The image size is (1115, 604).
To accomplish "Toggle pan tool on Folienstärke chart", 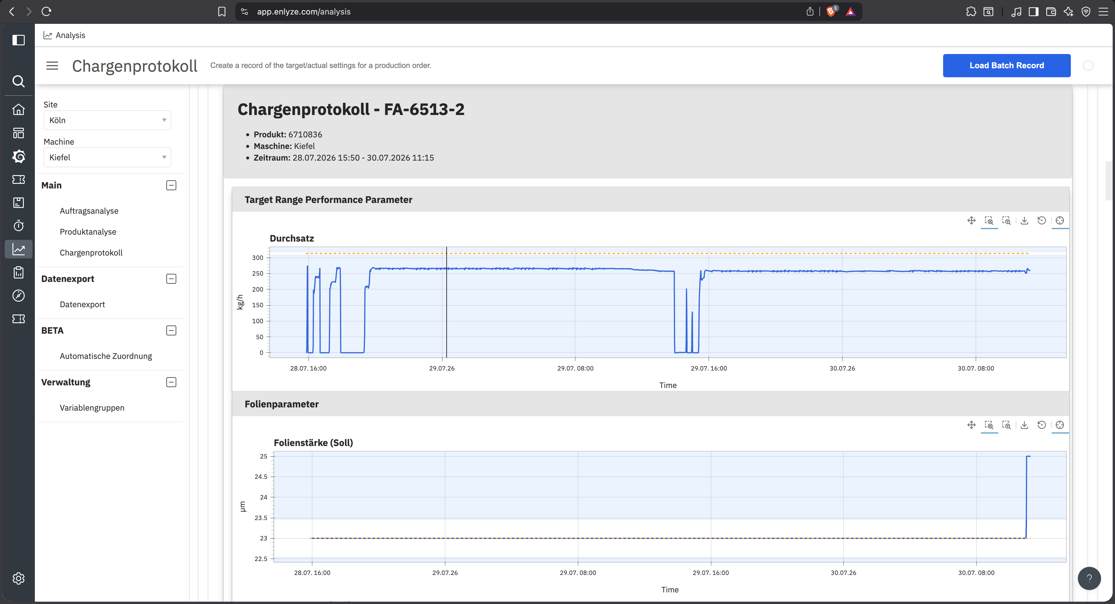I will pyautogui.click(x=971, y=425).
